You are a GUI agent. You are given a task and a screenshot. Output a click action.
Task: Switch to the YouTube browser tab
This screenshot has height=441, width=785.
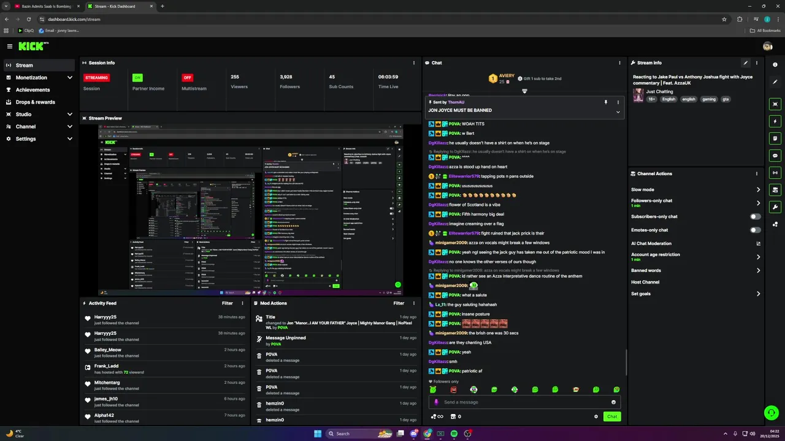[48, 6]
